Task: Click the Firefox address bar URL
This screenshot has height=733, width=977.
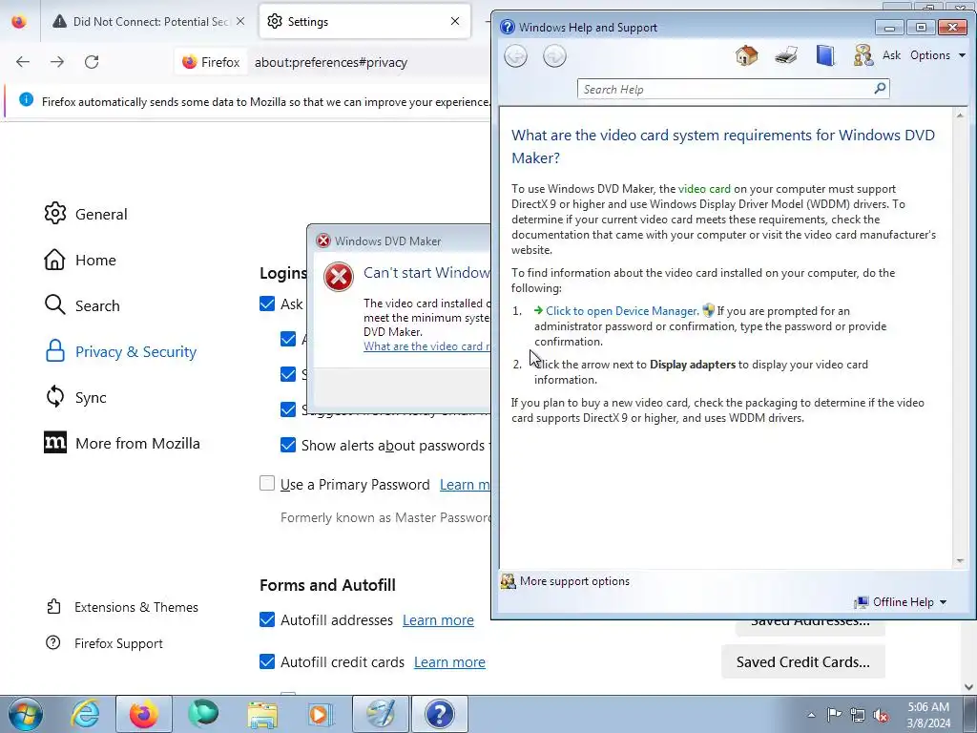Action: [330, 62]
